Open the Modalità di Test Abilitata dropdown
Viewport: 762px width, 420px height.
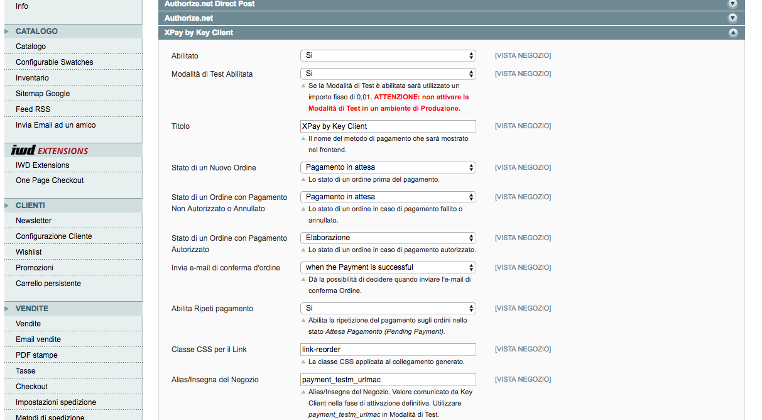click(x=388, y=74)
